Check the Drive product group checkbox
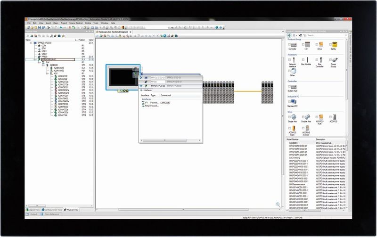Screen dimensions: 377x238 317,45
